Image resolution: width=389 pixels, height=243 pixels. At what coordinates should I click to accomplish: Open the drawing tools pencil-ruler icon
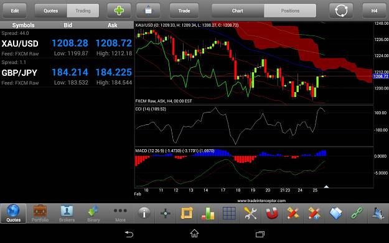293,213
